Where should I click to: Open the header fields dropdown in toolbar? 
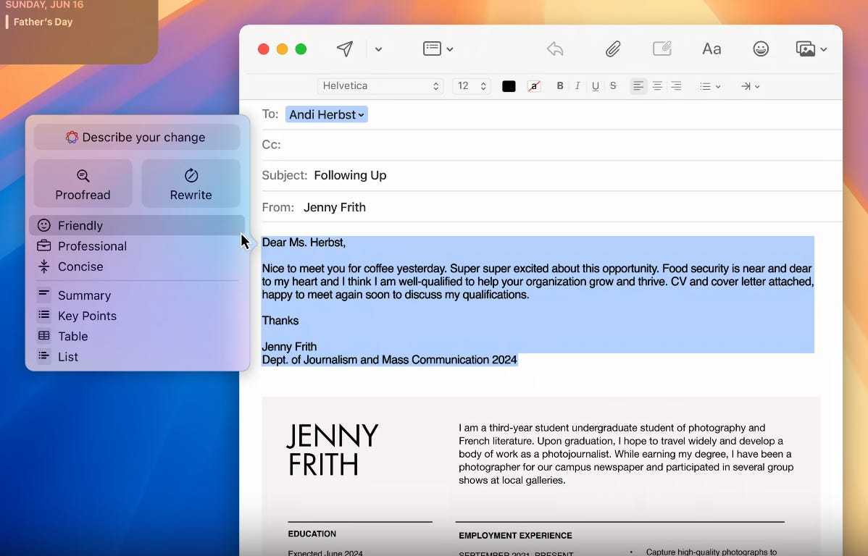point(438,49)
